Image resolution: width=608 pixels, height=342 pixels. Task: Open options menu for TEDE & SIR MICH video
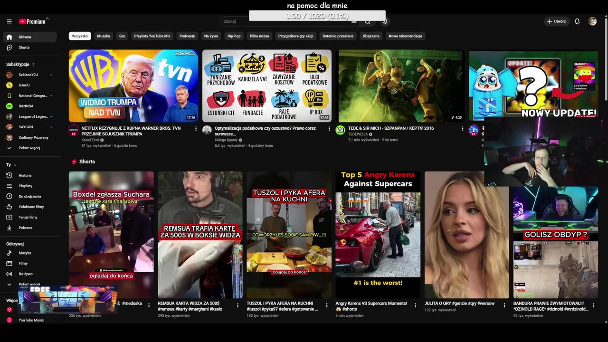[x=463, y=129]
